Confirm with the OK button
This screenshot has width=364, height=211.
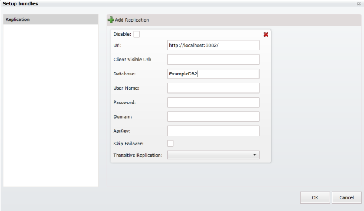click(x=315, y=197)
